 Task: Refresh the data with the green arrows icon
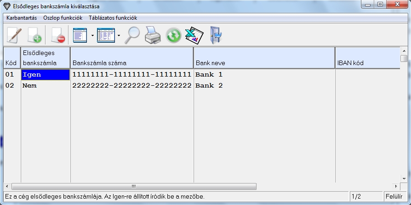[173, 35]
